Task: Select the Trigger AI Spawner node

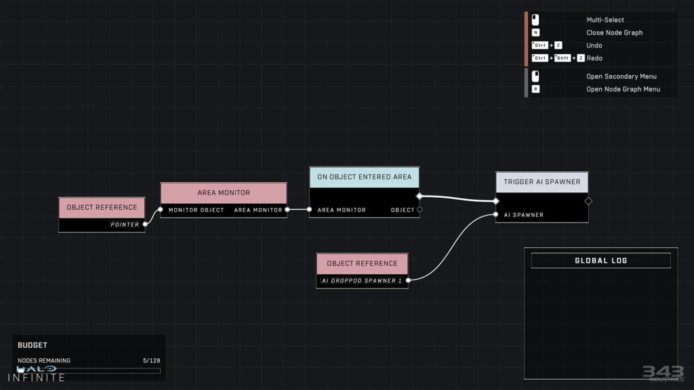Action: pyautogui.click(x=542, y=181)
